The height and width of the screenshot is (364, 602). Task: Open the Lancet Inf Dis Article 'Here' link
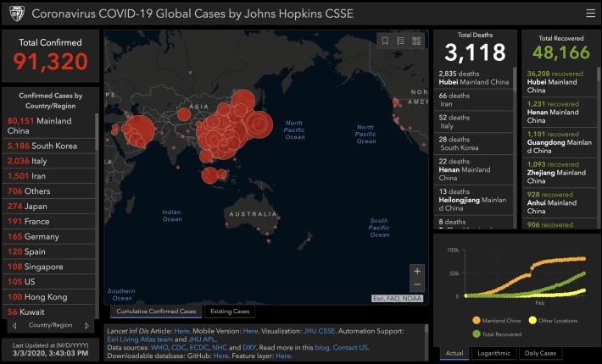181,331
